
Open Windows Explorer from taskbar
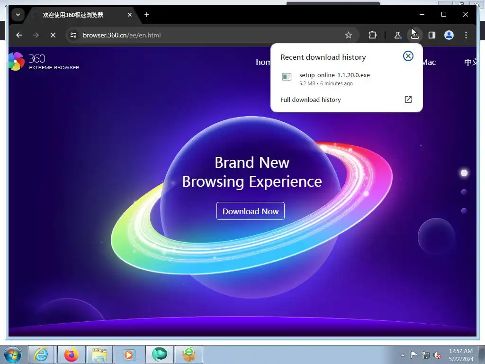pos(99,355)
